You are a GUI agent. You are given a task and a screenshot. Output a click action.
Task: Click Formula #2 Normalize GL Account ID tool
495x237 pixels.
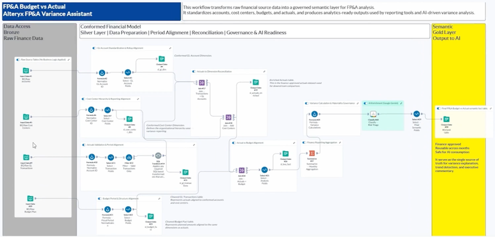pos(102,73)
